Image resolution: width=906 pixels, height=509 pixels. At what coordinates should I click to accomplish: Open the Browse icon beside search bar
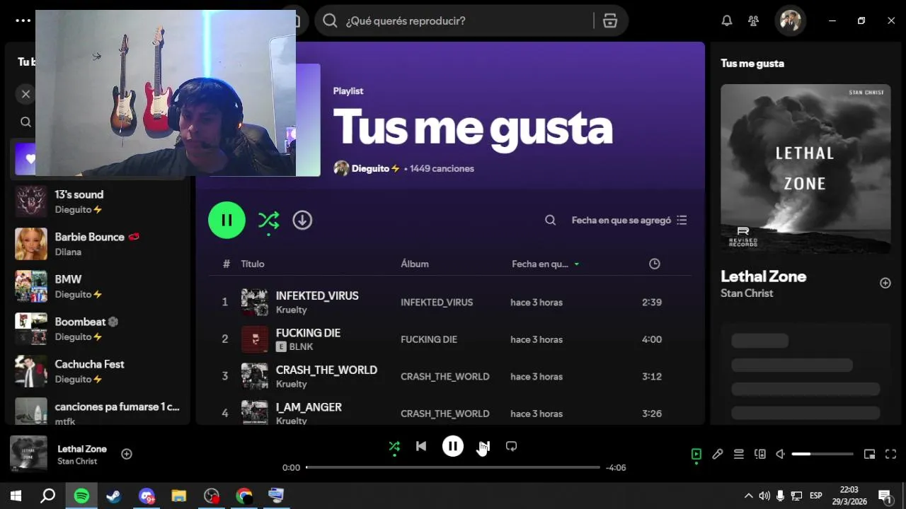pyautogui.click(x=610, y=21)
